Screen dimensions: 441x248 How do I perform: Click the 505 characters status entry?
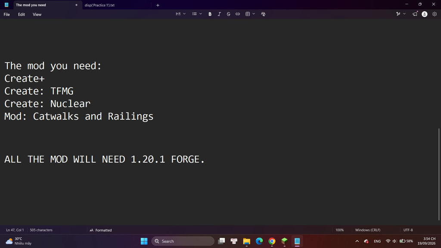41,230
